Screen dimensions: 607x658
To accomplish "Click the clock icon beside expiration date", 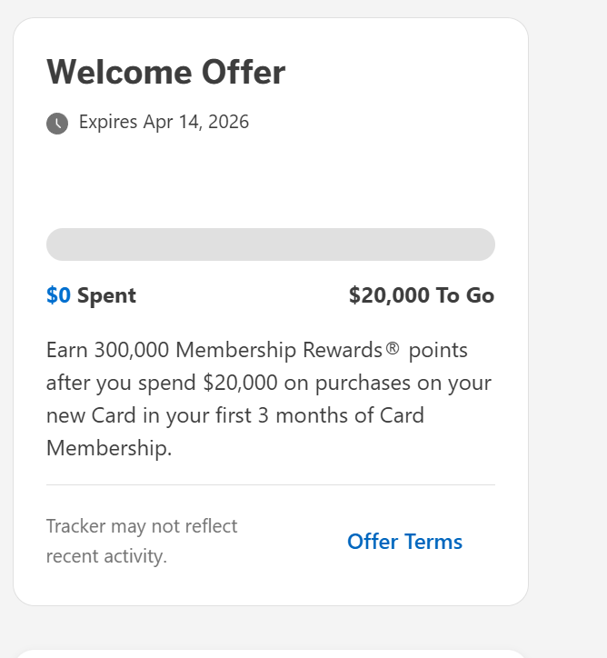I will click(57, 123).
